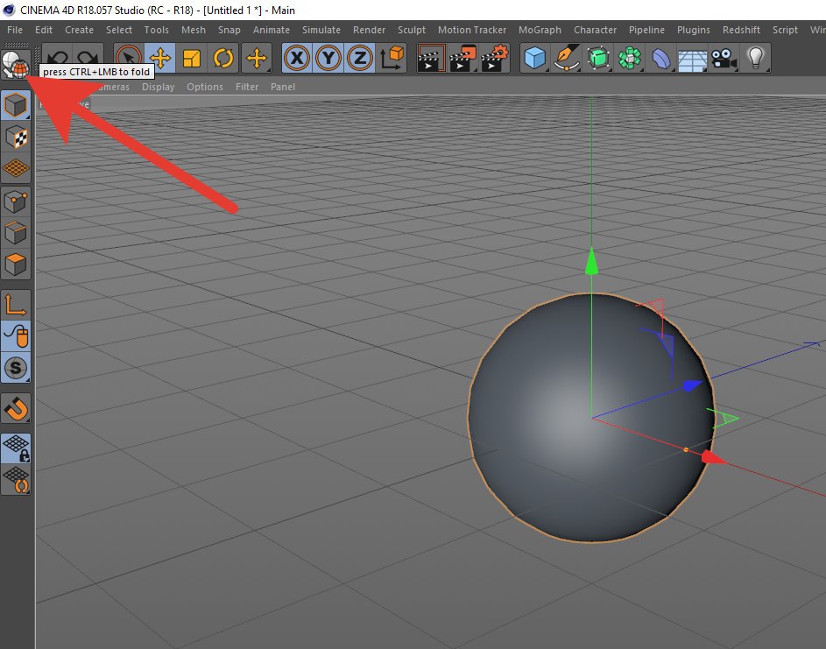This screenshot has height=649, width=826.
Task: Activate the Move tool
Action: [160, 58]
